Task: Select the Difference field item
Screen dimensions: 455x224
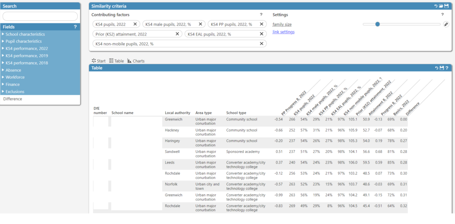Action: (x=12, y=99)
